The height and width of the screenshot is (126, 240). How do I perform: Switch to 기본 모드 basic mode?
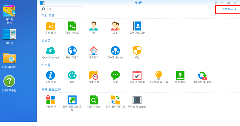pos(229,9)
